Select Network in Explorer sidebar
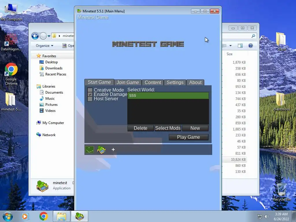Screen dimensions: 296x222 [49, 135]
